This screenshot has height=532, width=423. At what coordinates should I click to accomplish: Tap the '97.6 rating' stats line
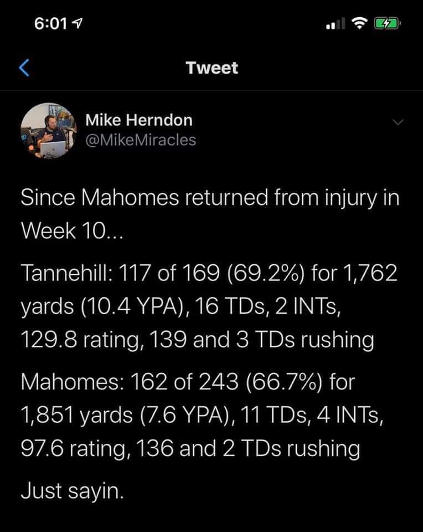coord(190,448)
